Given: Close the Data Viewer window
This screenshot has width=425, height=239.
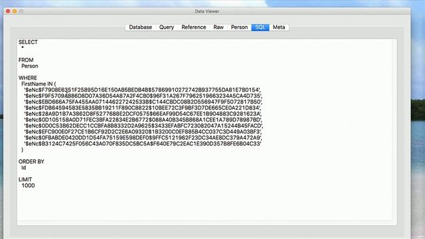Looking at the screenshot, I should pyautogui.click(x=8, y=11).
